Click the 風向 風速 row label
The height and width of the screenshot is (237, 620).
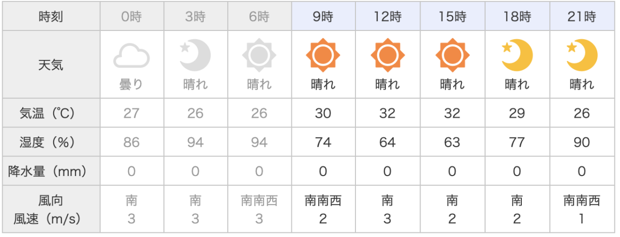click(x=51, y=209)
